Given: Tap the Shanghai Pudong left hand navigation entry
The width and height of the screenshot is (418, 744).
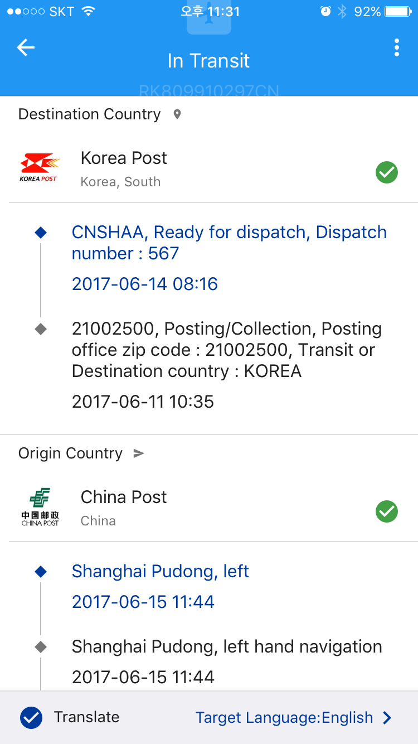Looking at the screenshot, I should click(x=227, y=647).
